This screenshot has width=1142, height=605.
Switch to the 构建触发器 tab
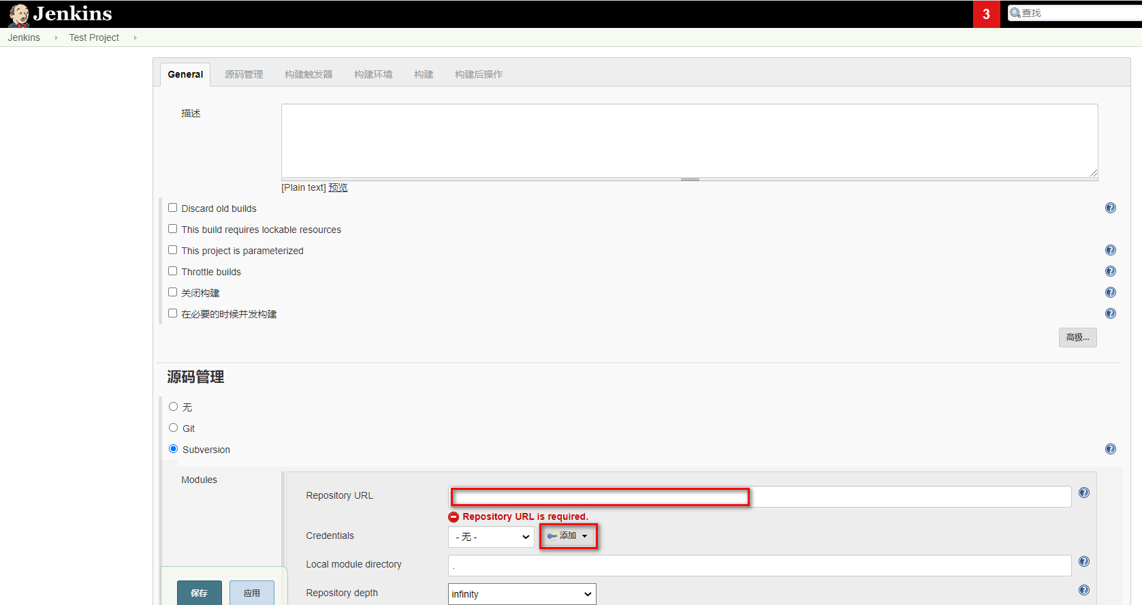(308, 74)
